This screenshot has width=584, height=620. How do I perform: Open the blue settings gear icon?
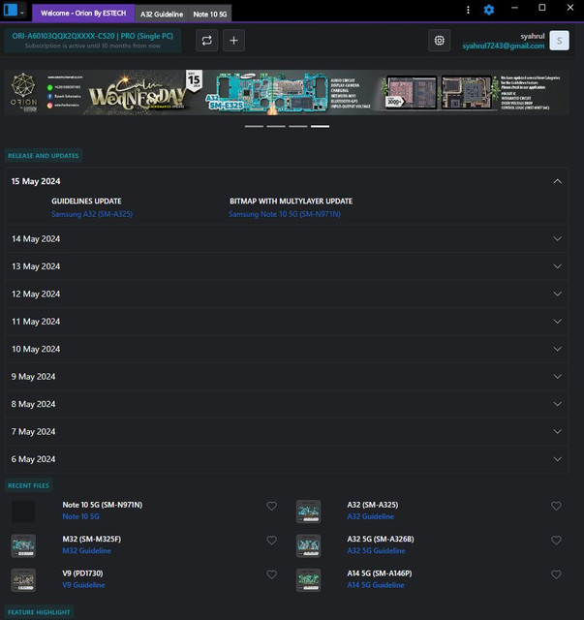pyautogui.click(x=489, y=10)
